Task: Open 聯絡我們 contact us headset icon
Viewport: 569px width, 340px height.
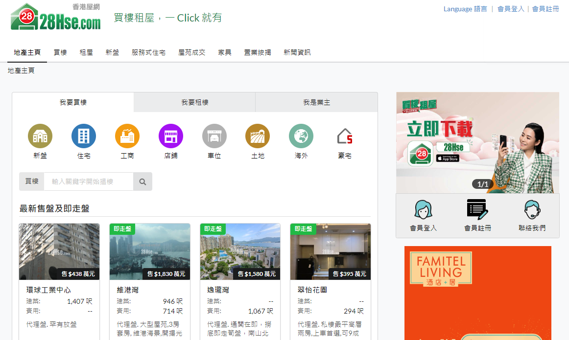Action: 532,209
